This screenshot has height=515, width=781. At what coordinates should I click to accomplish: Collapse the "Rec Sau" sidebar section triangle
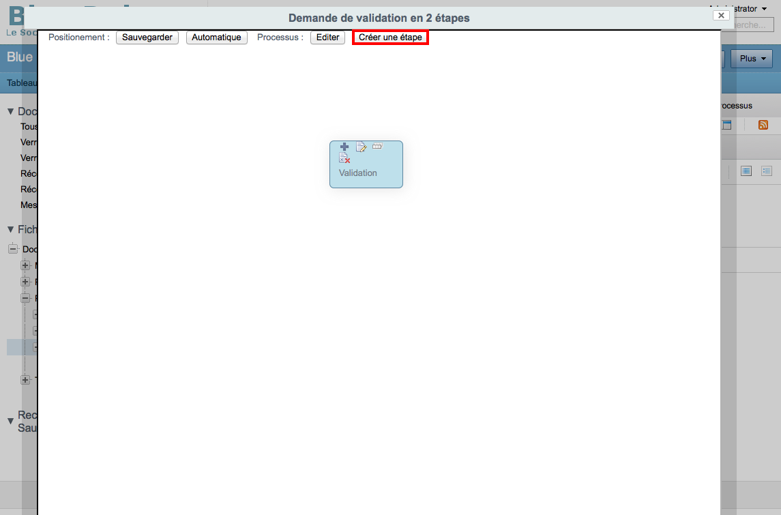point(10,422)
